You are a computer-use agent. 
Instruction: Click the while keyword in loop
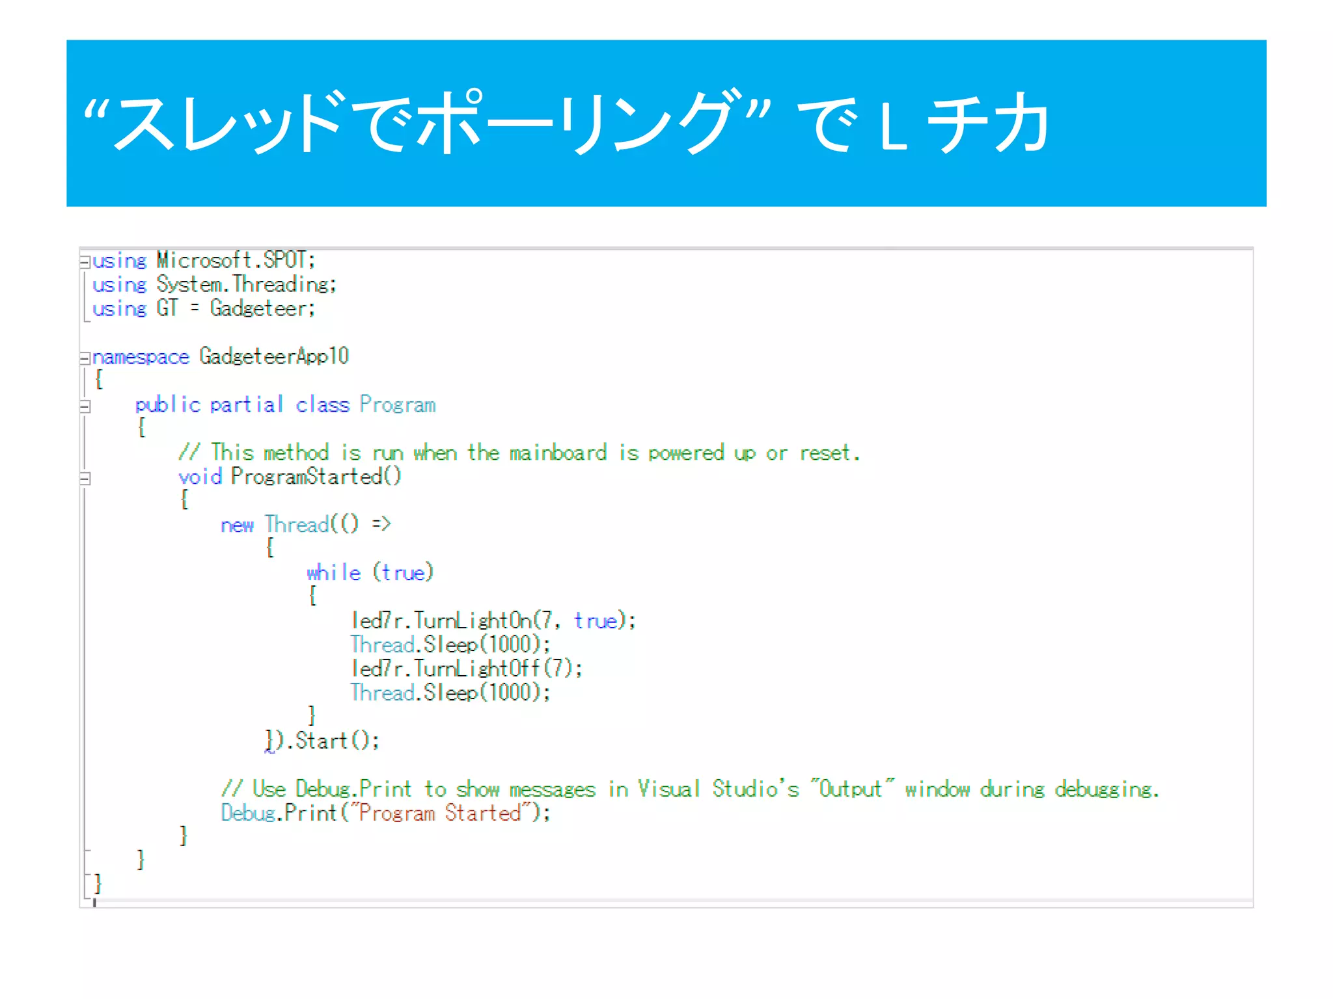pyautogui.click(x=333, y=573)
